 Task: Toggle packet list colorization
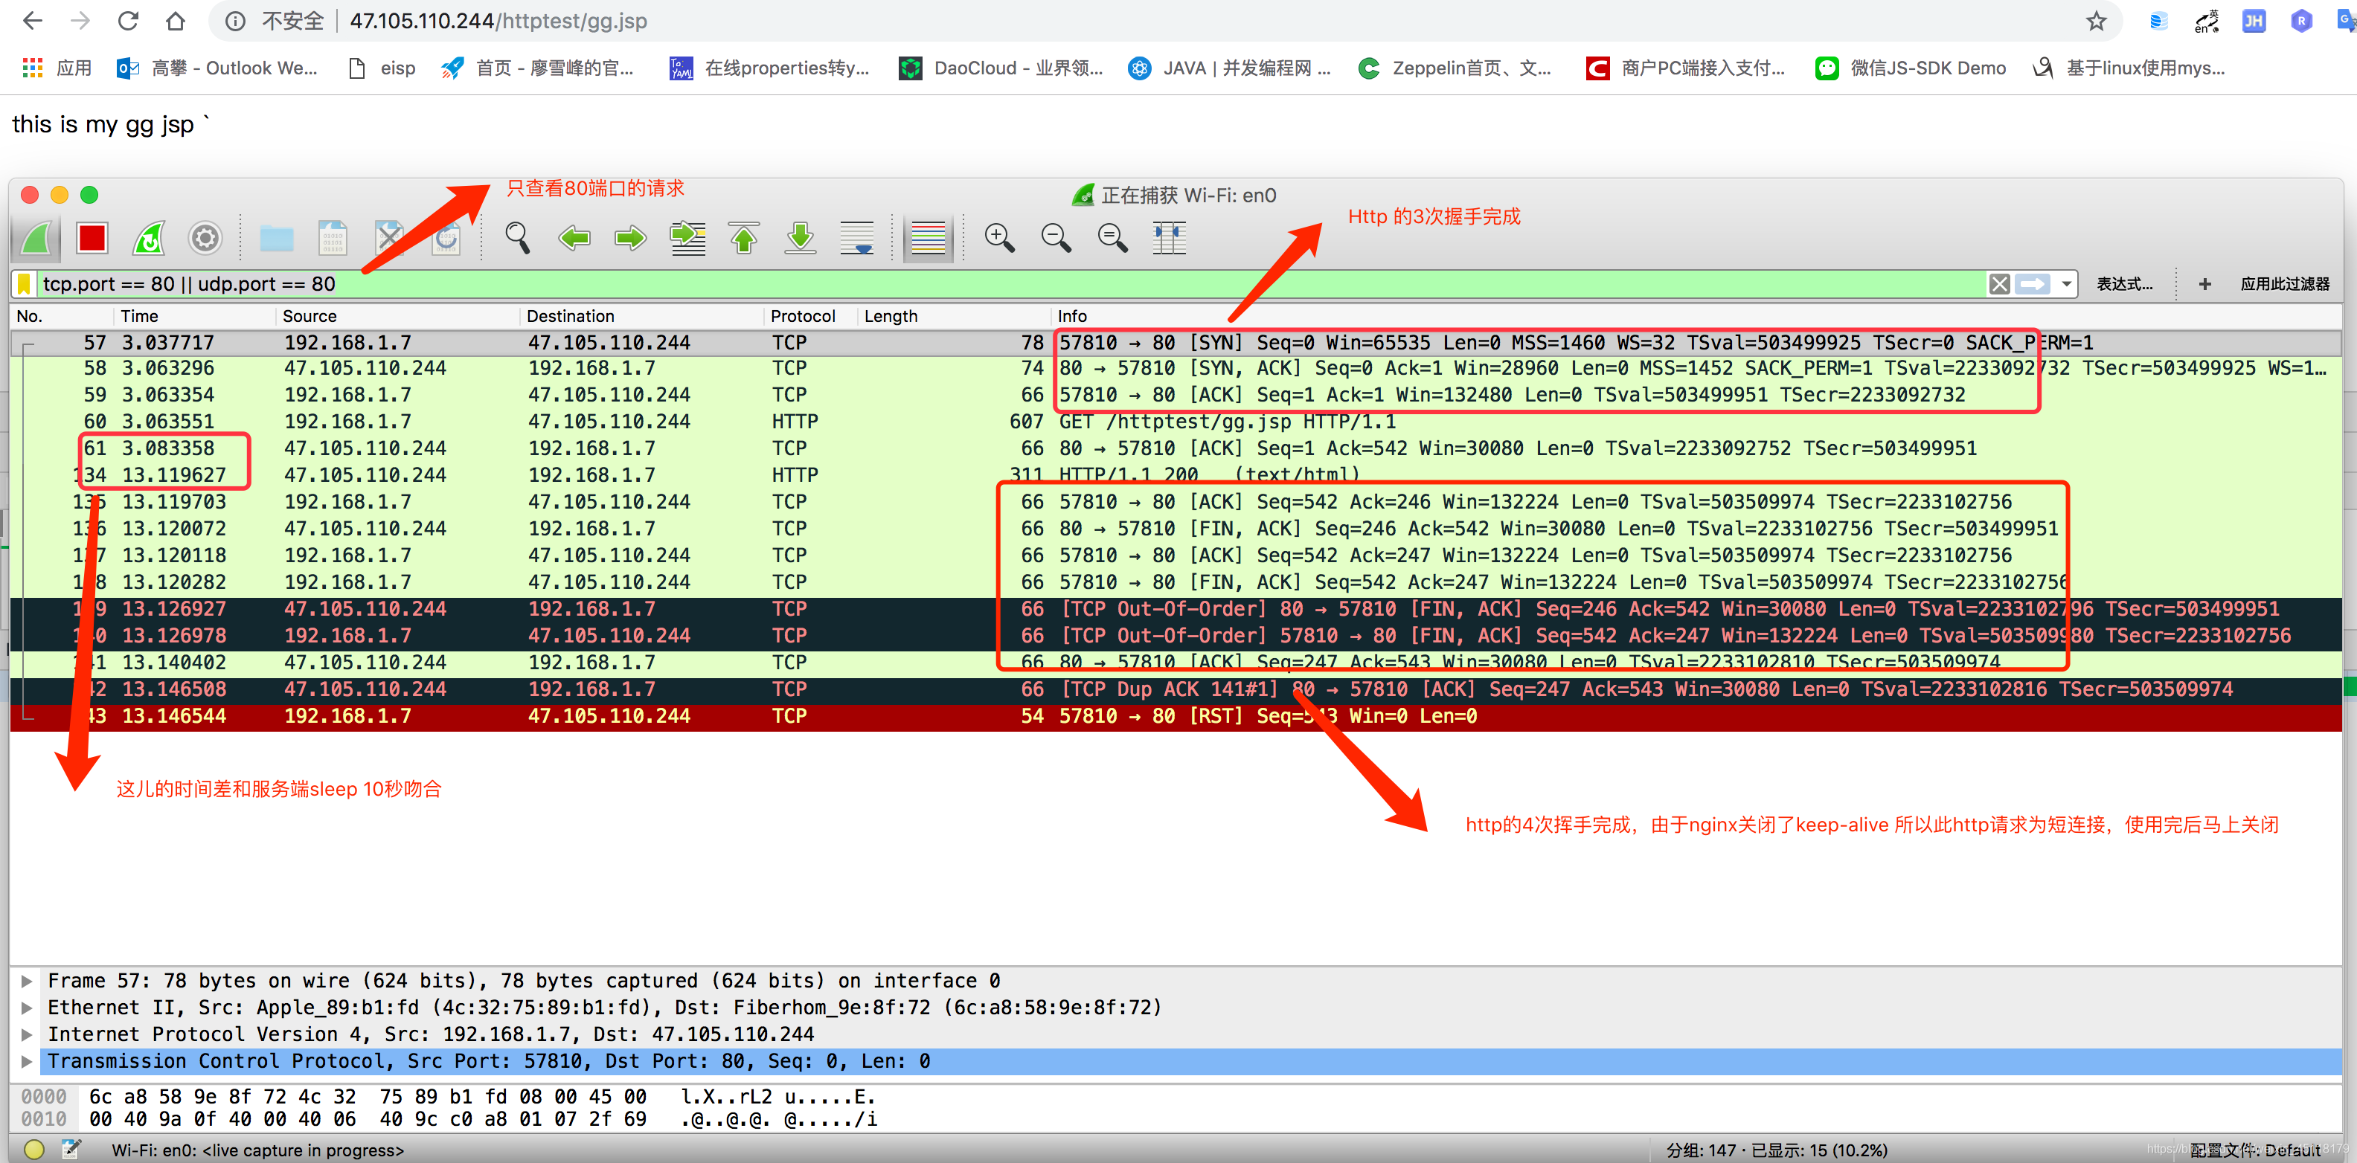click(927, 239)
